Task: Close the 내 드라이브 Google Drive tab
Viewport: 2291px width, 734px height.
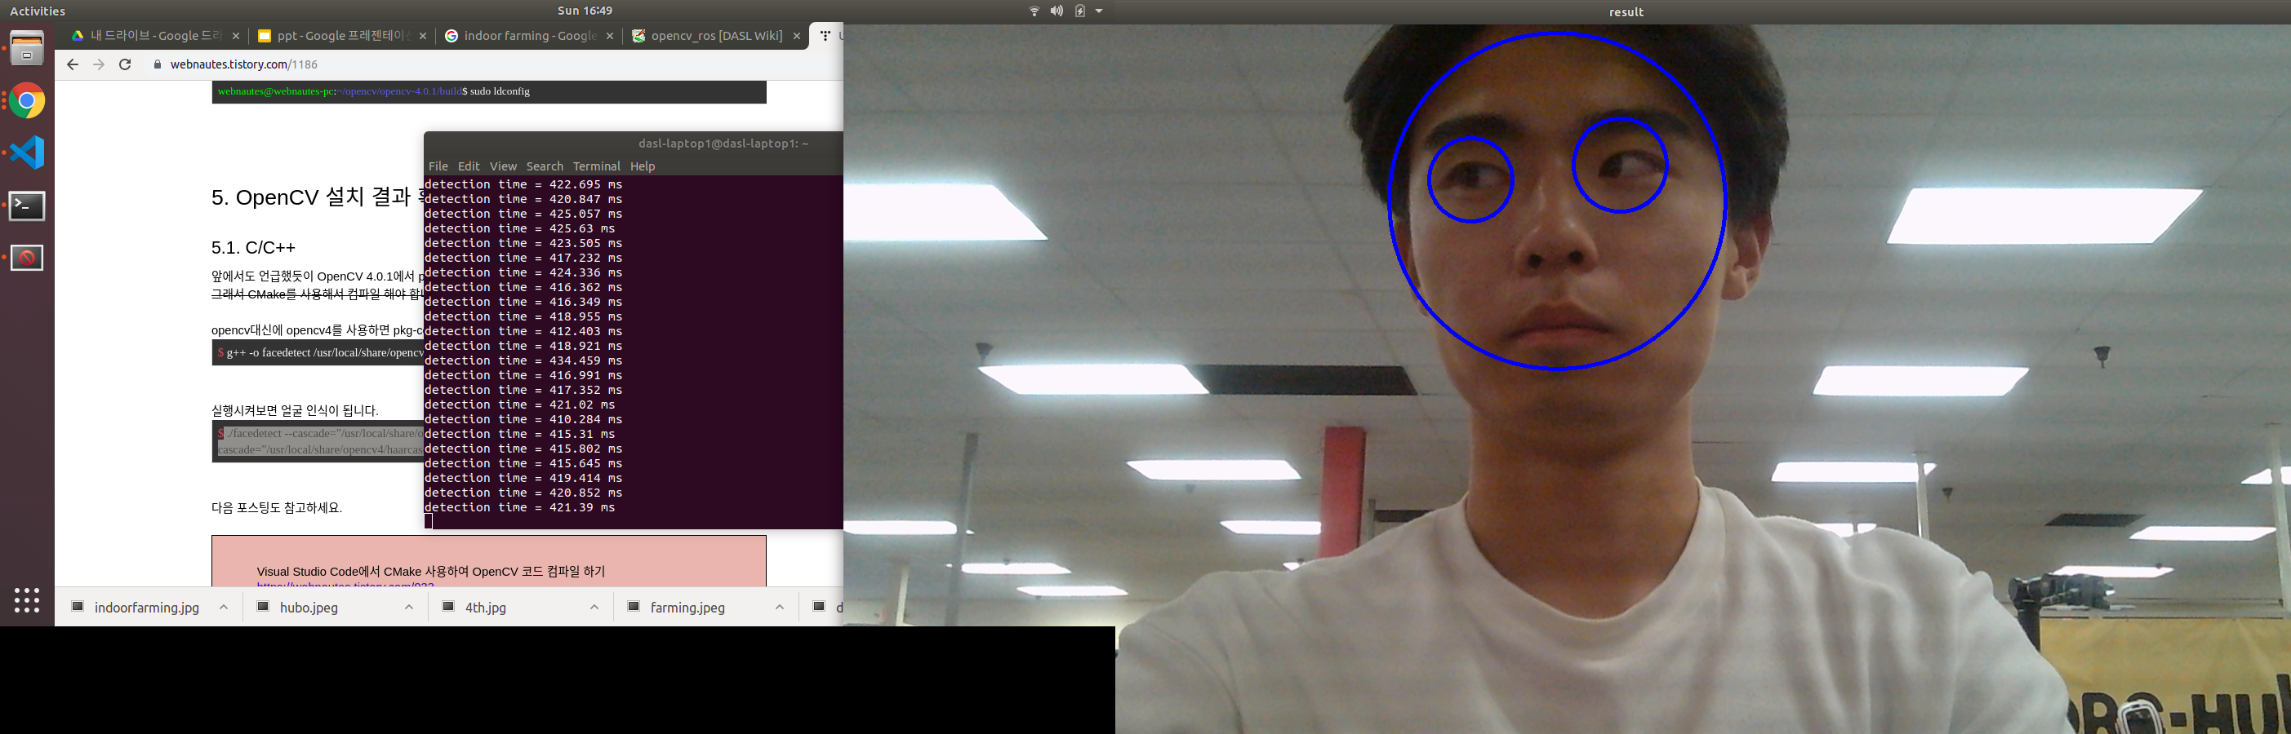Action: click(x=236, y=37)
